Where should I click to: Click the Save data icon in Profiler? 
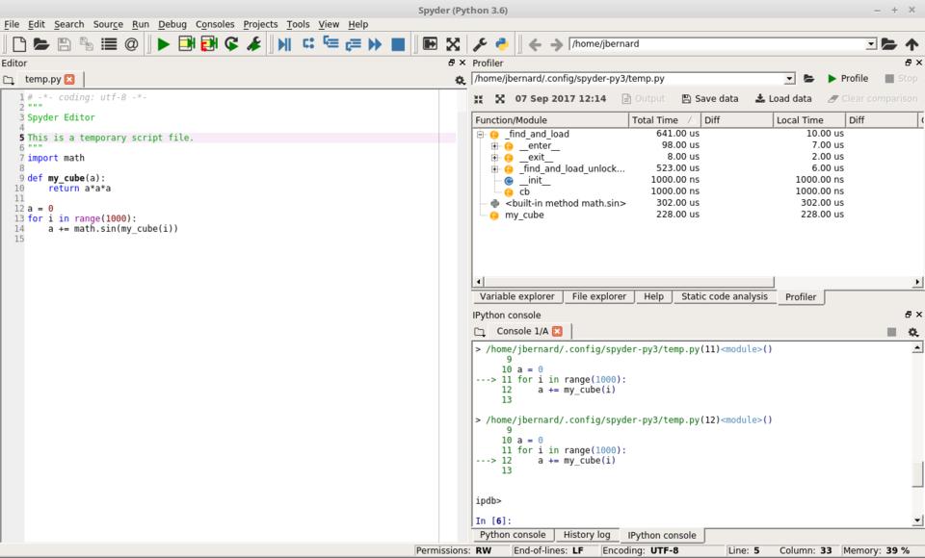click(x=709, y=98)
